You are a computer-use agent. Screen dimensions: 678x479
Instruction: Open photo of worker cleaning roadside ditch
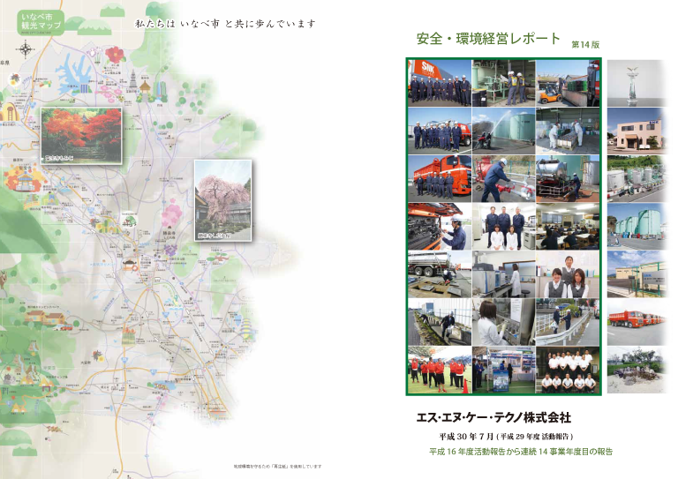(440, 322)
